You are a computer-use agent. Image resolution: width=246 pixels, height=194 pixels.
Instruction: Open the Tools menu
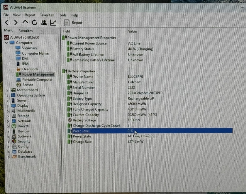[x=62, y=15]
